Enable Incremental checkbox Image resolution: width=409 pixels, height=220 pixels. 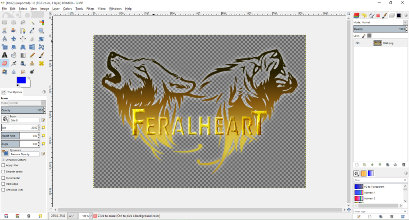coord(3,178)
